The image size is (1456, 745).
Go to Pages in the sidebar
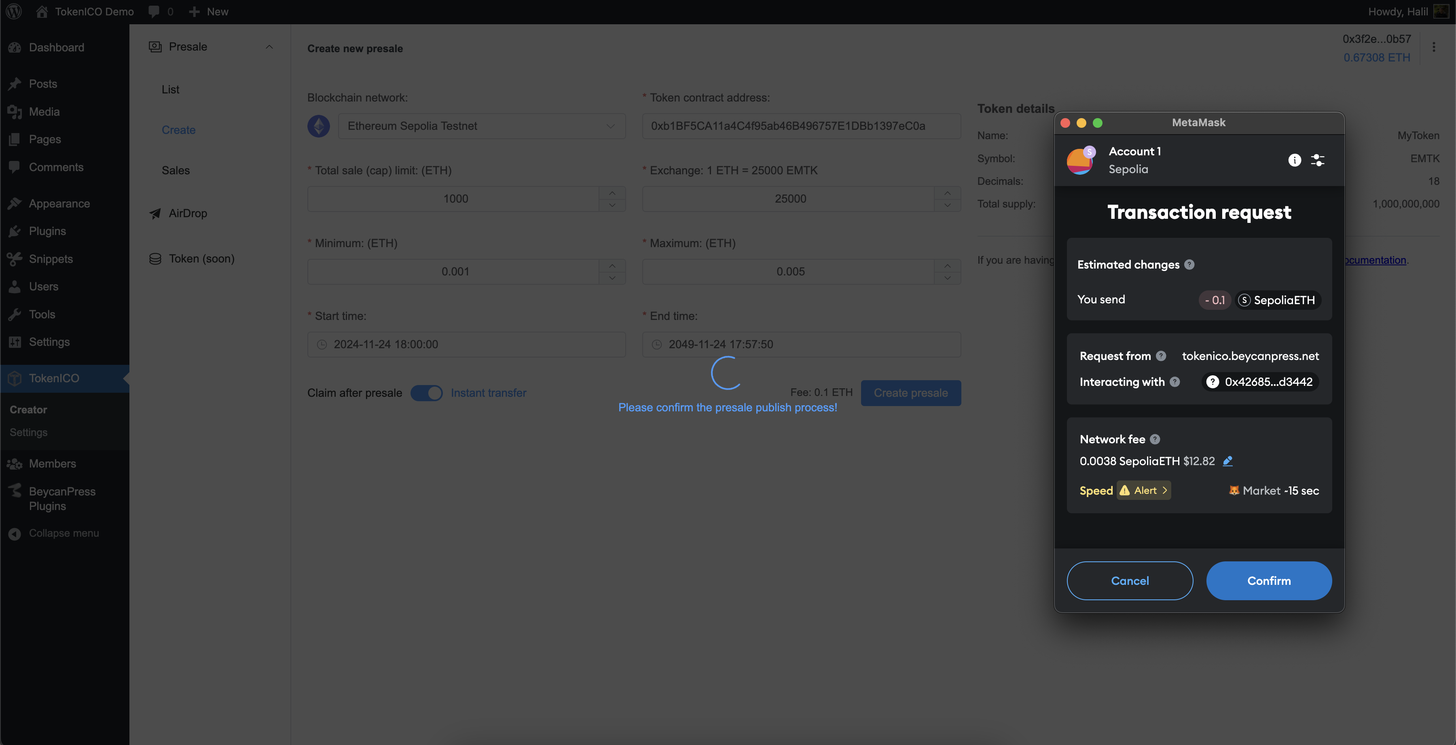pos(44,139)
